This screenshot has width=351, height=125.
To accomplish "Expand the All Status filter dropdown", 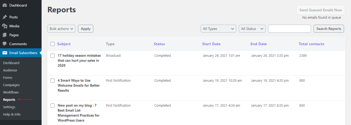I will pos(252,29).
